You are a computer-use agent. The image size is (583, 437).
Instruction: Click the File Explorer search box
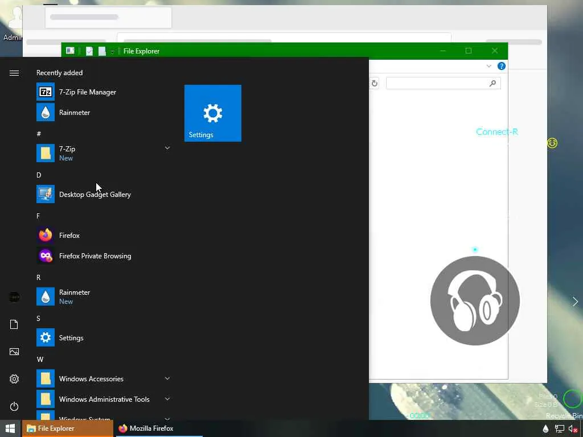pyautogui.click(x=443, y=83)
